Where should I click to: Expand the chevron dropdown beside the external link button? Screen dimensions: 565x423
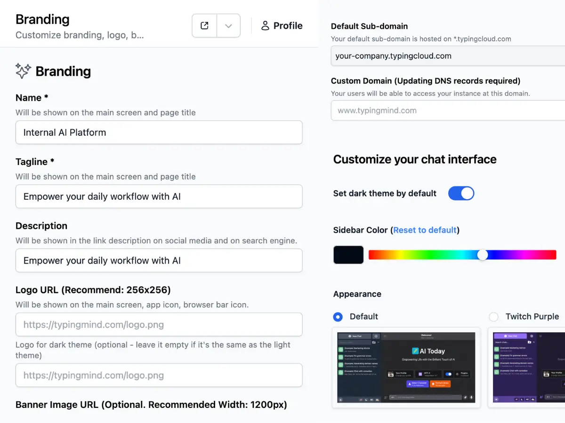[x=228, y=25]
